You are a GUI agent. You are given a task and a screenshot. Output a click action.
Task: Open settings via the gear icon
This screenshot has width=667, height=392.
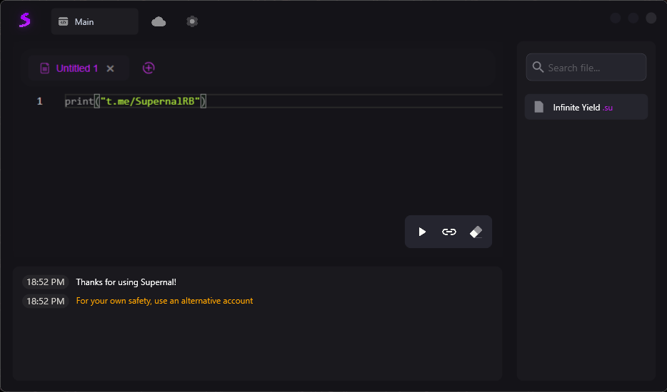[192, 21]
